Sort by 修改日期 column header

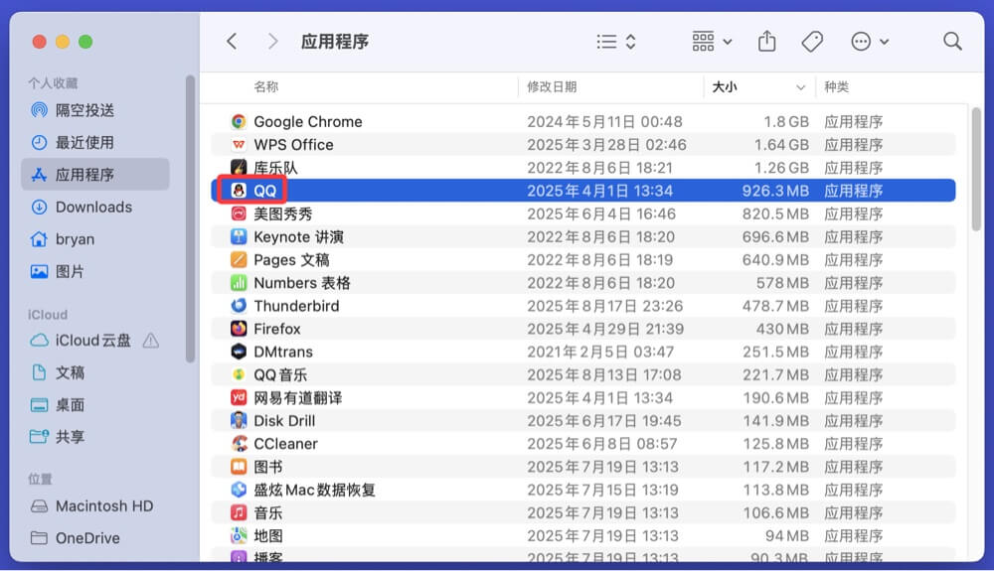(552, 86)
